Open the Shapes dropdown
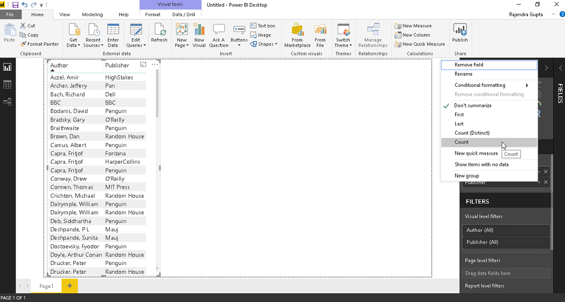The image size is (565, 302). click(x=264, y=44)
